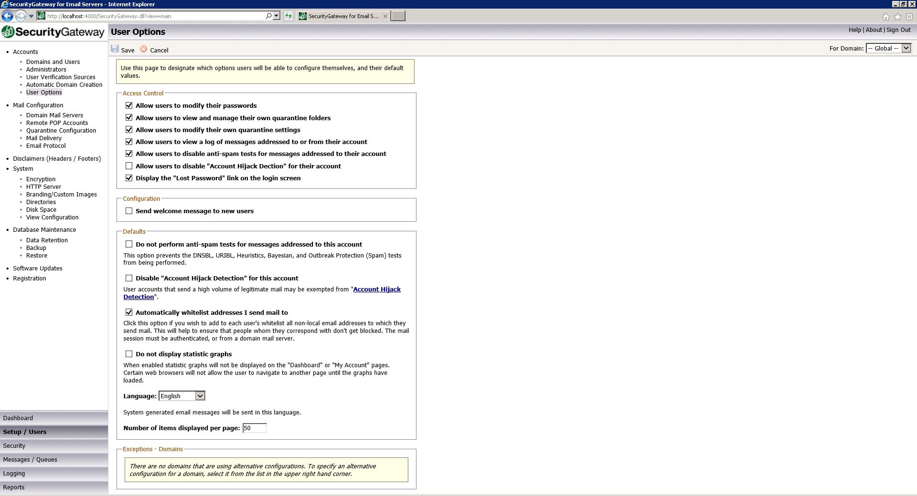Check Do not display statistic graphs
Screen dimensions: 917x496
(129, 354)
